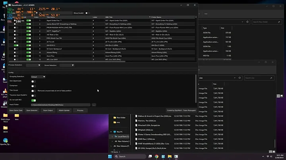Focus the Input Folder path field
Image resolution: width=286 pixels, height=160 pixels.
pyautogui.click(x=60, y=105)
